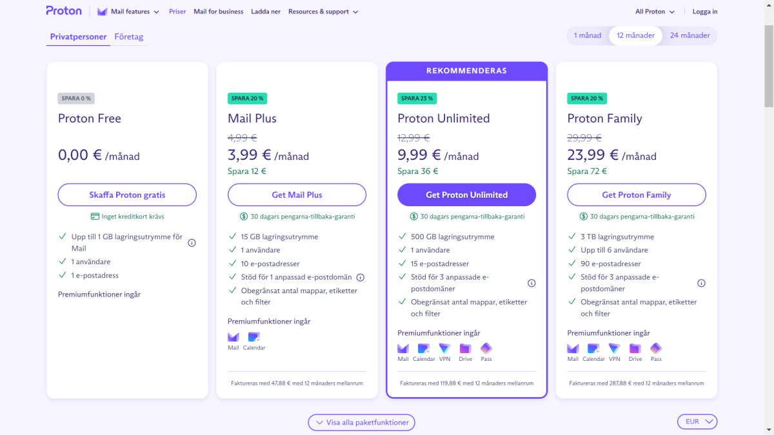This screenshot has width=774, height=435.
Task: Expand Visa alla paketfunktioner
Action: point(361,423)
